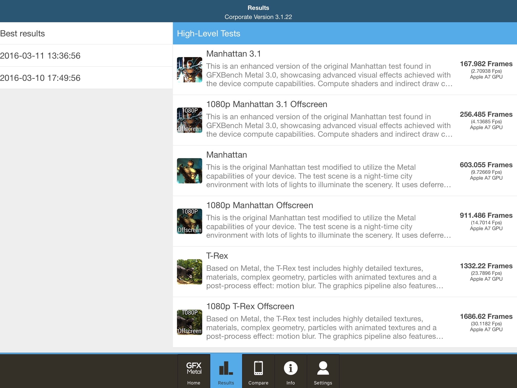The image size is (517, 388).
Task: Tap the T-Rex test thumbnail
Action: 190,272
